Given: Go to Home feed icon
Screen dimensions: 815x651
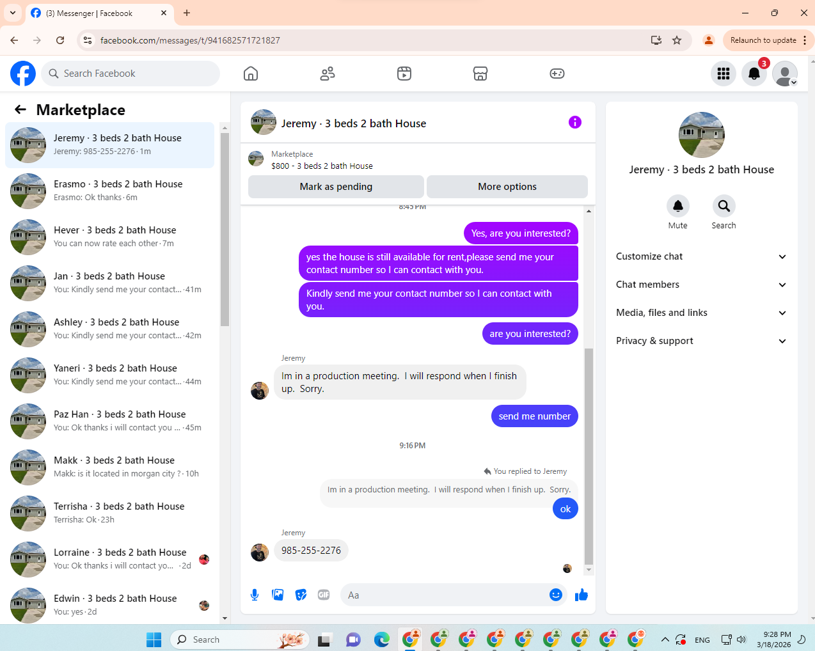Looking at the screenshot, I should coord(251,74).
